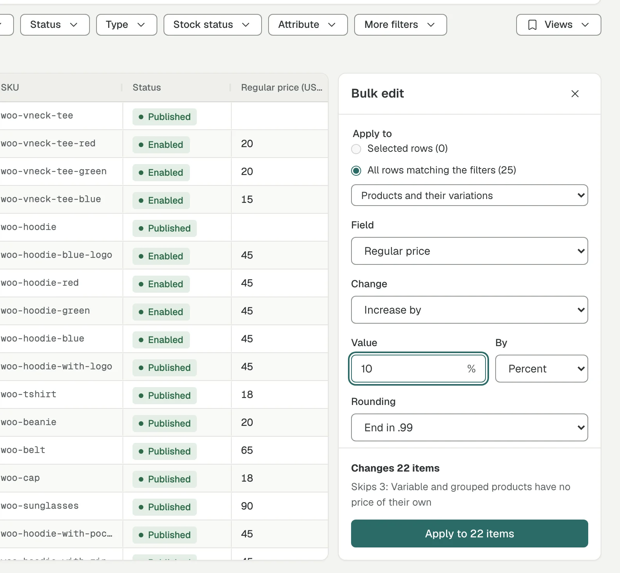Screen dimensions: 620x573
Task: Click the price 65 for woo-belt
Action: [247, 450]
